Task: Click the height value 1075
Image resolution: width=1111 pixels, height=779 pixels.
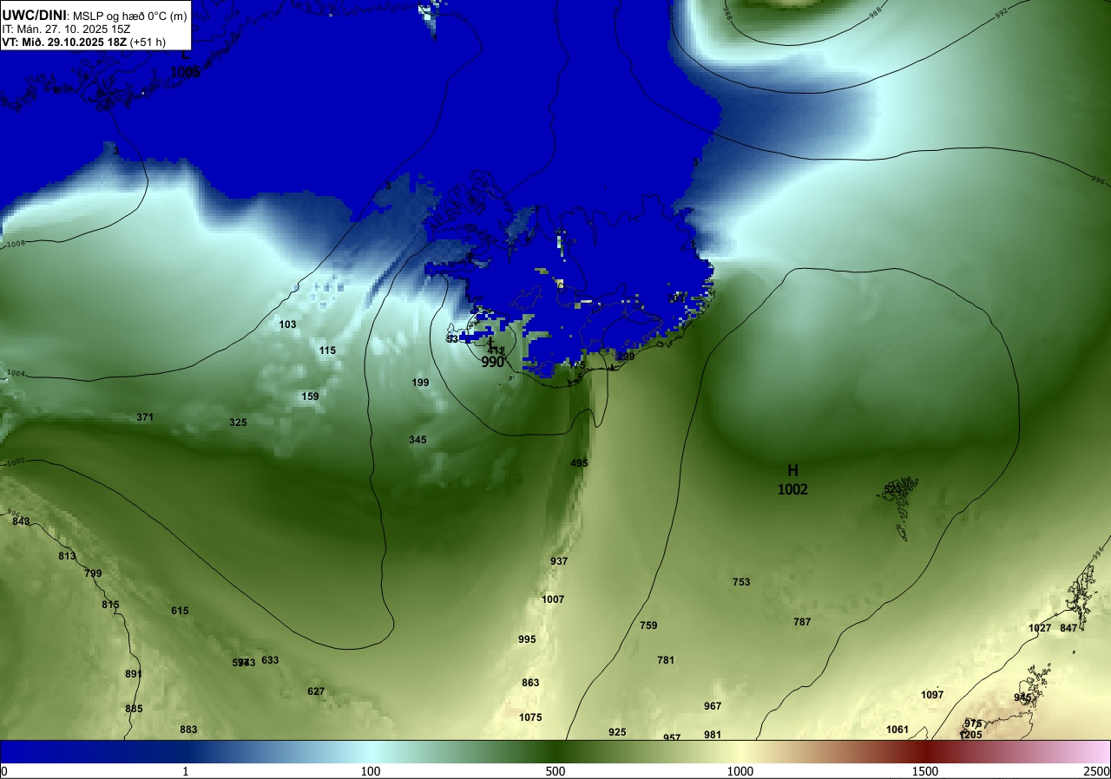Action: pyautogui.click(x=530, y=717)
